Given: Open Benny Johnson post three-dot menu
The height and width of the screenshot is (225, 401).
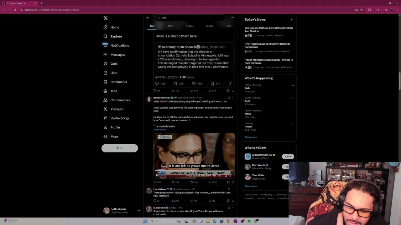Looking at the screenshot, I should [x=233, y=98].
